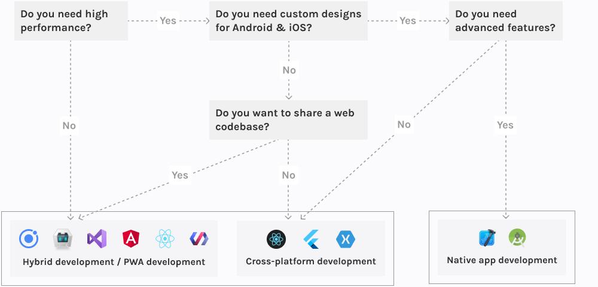Click the Ionic logo icon
Screen dimensions: 598x287
(x=29, y=239)
